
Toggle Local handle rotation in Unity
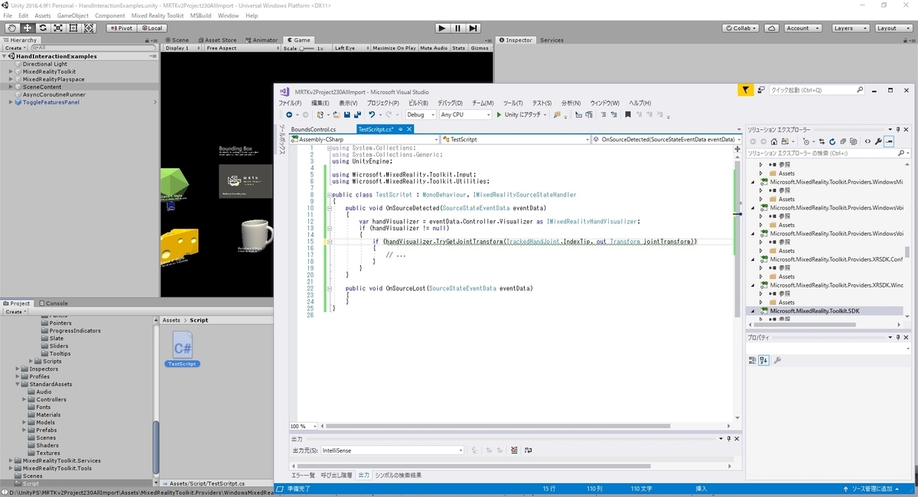pos(151,28)
